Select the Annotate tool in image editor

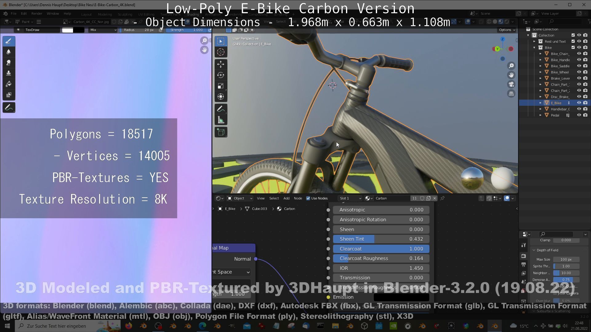[9, 108]
